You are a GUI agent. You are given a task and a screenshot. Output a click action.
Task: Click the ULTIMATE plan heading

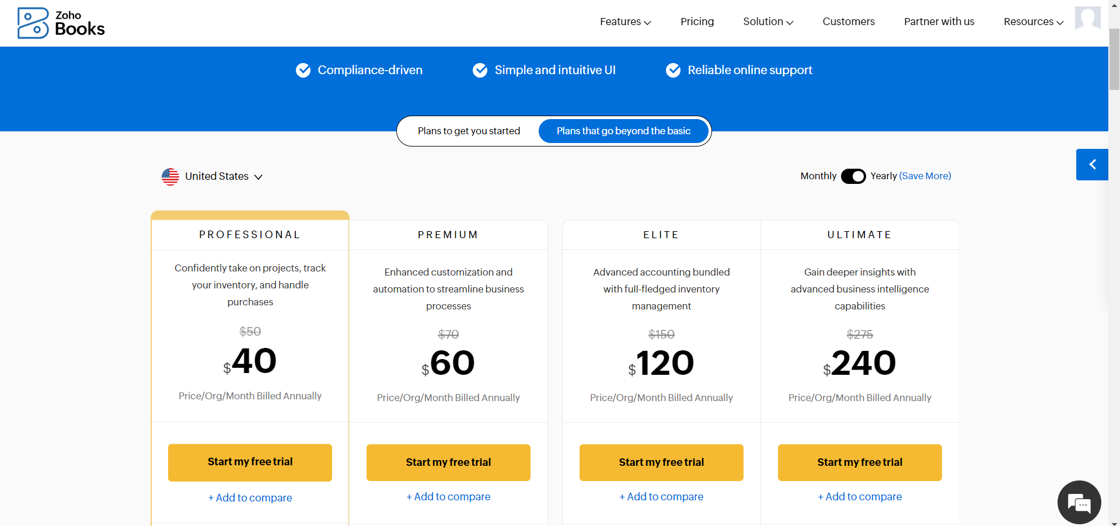click(860, 235)
